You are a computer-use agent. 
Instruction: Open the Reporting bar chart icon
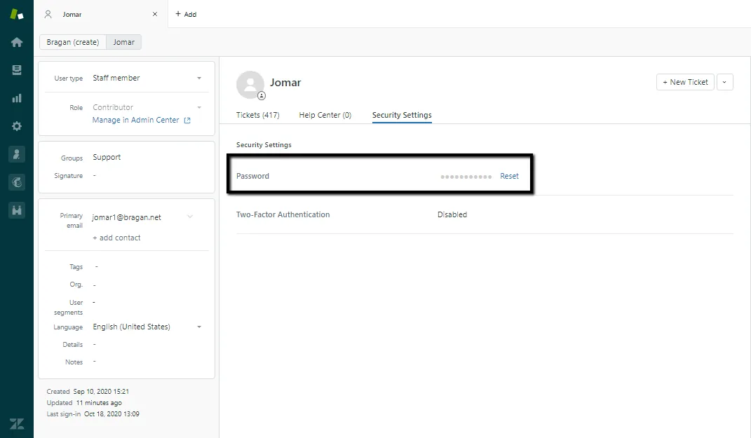pos(17,98)
